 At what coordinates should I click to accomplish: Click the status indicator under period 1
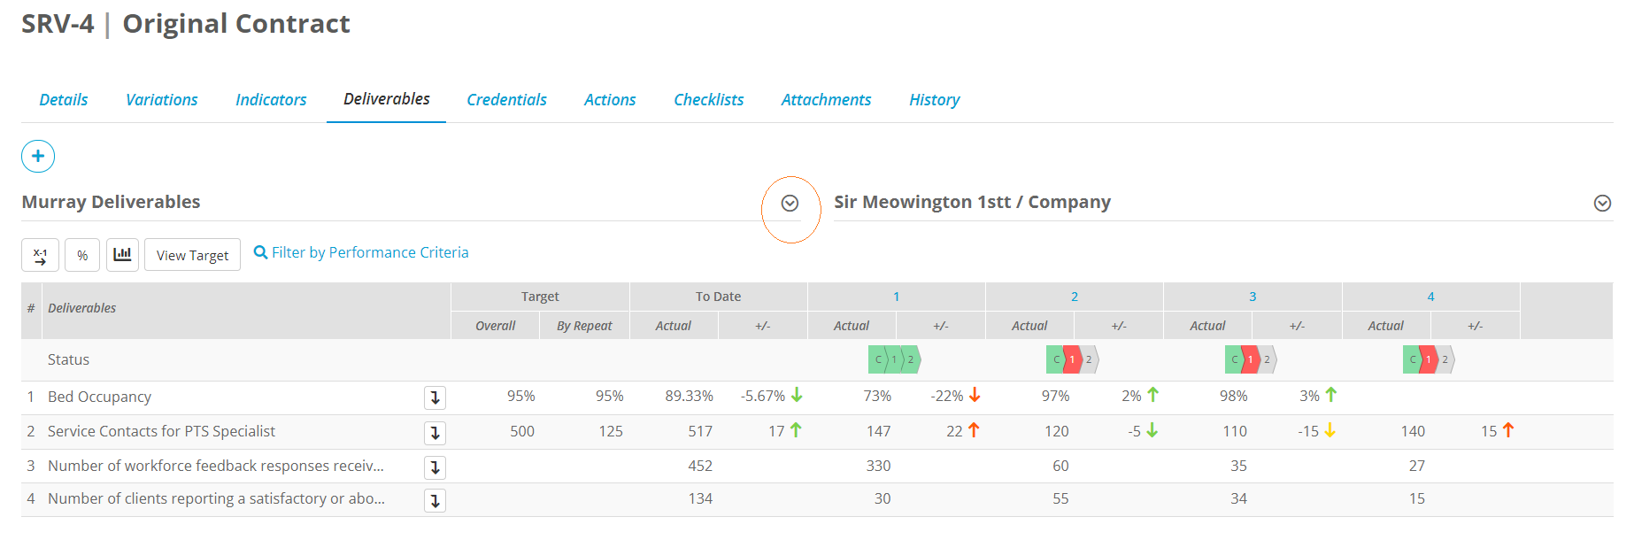point(895,359)
